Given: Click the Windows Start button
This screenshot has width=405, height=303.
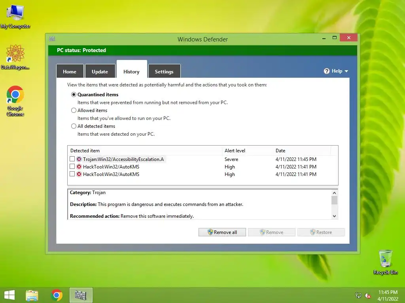Looking at the screenshot, I should (x=9, y=295).
